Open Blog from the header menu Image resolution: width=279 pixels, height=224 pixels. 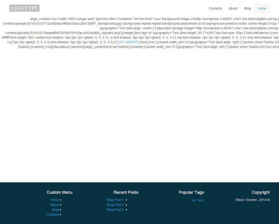[247, 8]
